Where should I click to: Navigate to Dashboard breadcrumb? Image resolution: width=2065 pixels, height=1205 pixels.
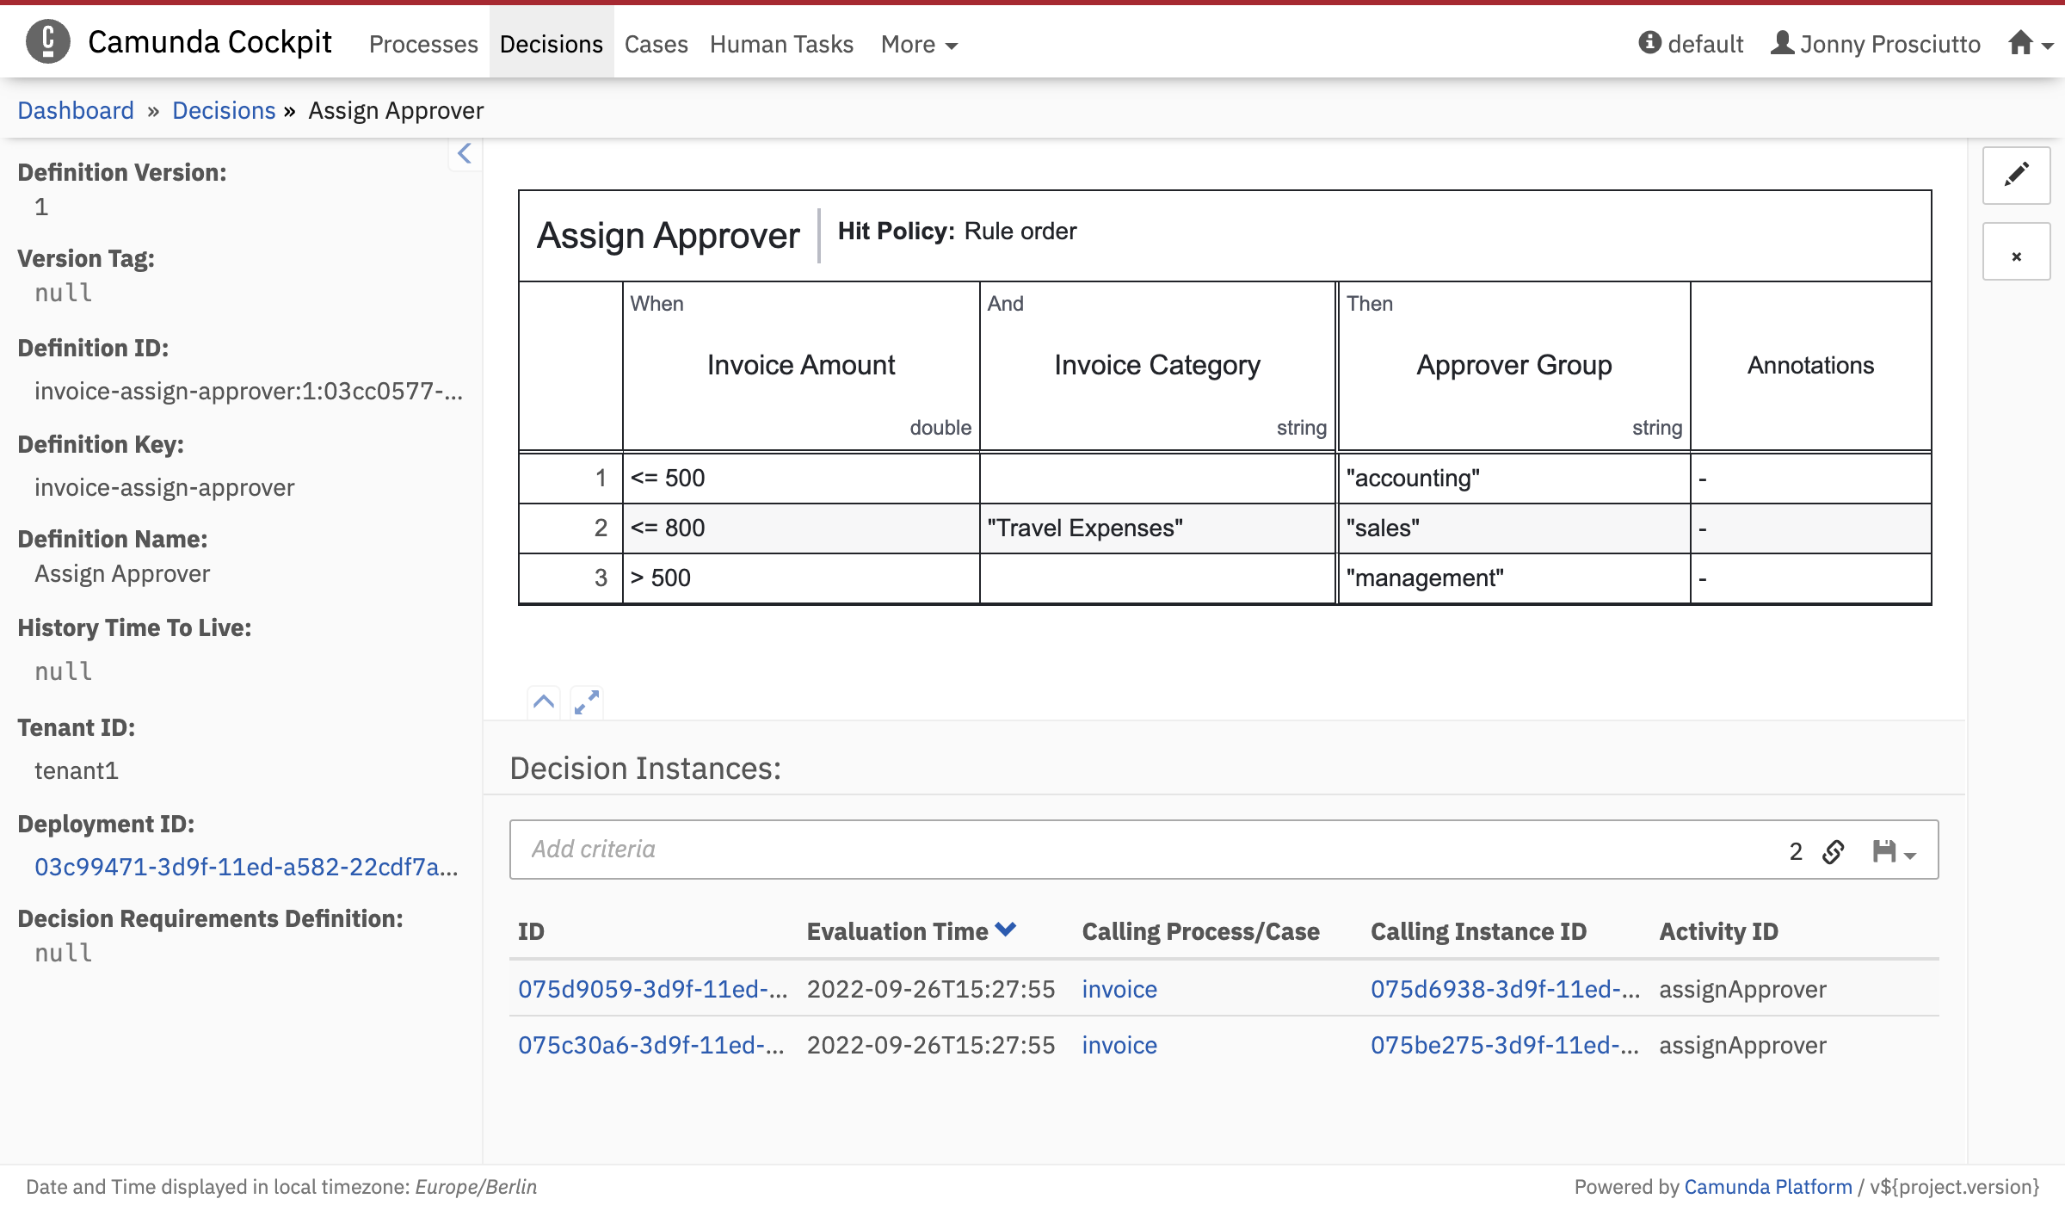coord(76,110)
